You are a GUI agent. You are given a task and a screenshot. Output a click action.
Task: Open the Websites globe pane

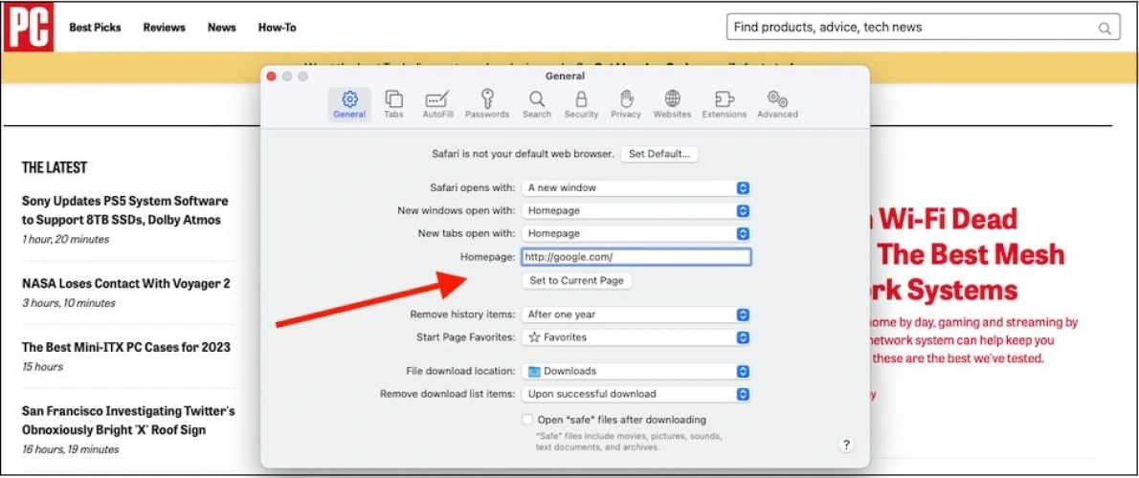tap(672, 103)
